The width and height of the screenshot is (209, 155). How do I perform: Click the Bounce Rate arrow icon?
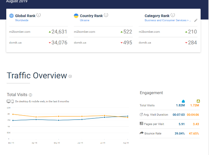click(141, 133)
